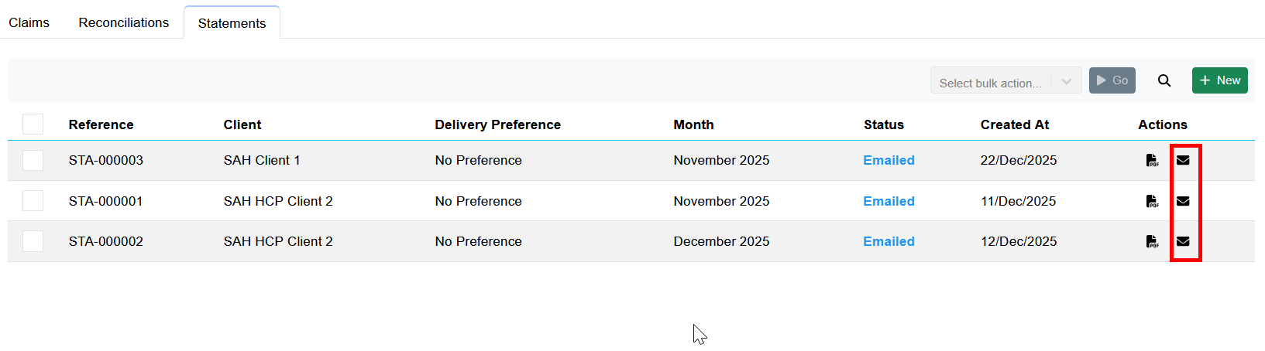Expand the bulk action chevron arrow
Screen dimensions: 1265x351
[1067, 81]
